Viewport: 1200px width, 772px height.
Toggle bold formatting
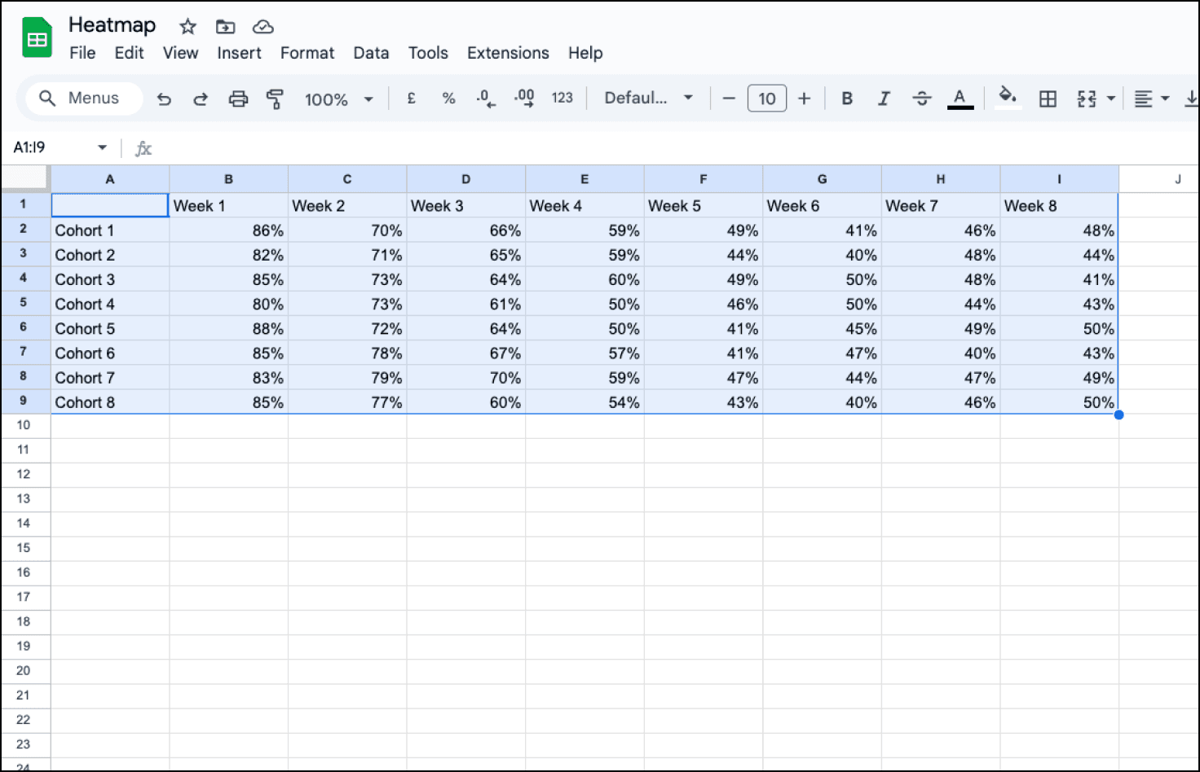click(x=847, y=99)
